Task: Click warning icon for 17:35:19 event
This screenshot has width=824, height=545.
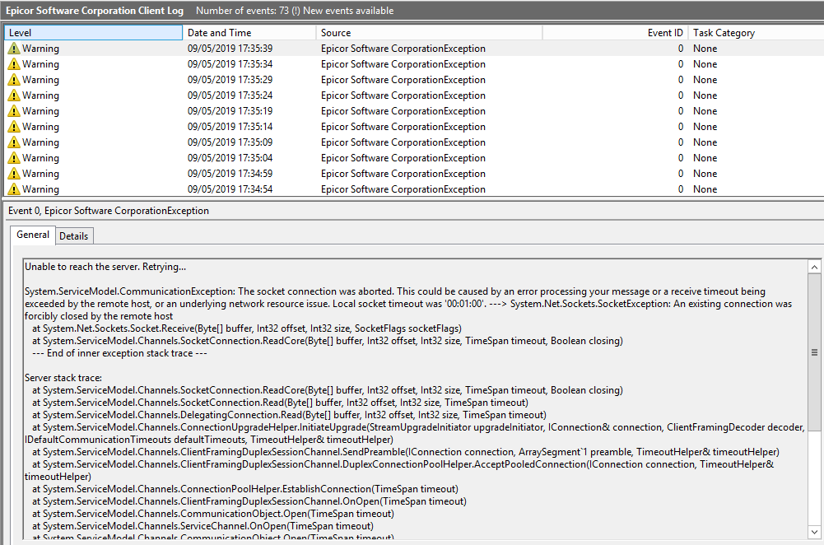Action: pos(14,111)
